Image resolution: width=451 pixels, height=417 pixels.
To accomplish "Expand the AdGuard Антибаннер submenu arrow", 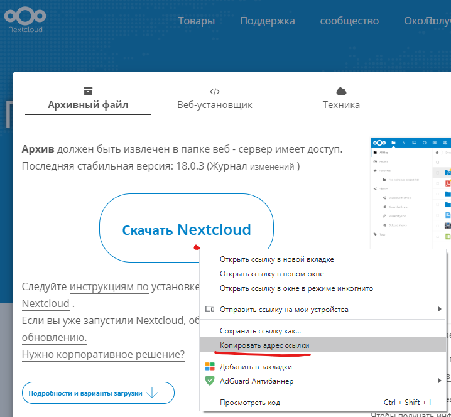I will tap(439, 381).
